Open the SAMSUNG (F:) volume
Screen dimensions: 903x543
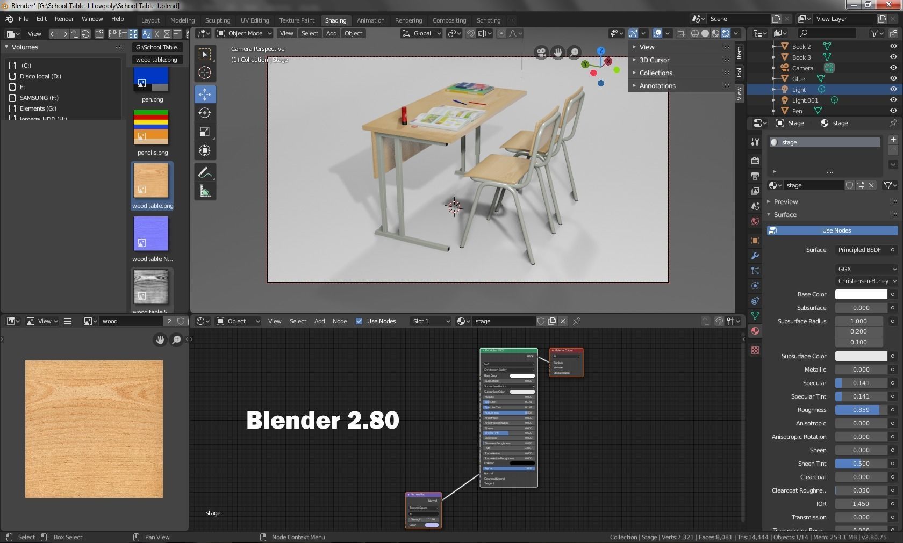pos(39,98)
